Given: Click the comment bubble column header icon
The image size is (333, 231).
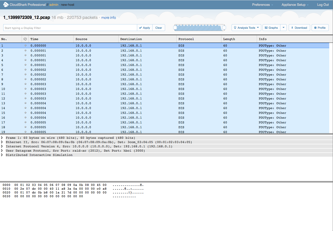Looking at the screenshot, I should click(x=25, y=39).
